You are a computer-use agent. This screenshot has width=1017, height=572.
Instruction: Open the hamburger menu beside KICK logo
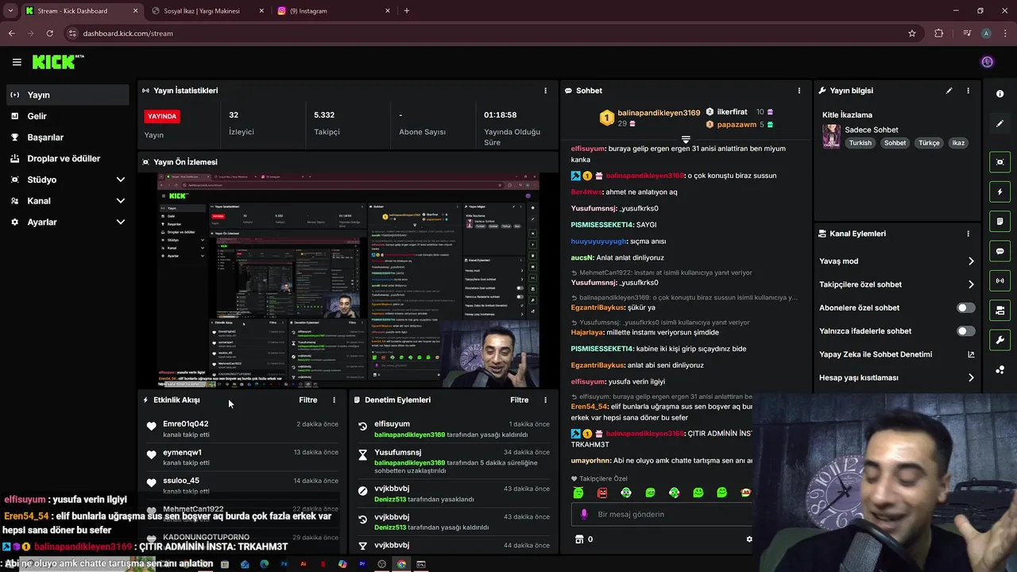[17, 62]
